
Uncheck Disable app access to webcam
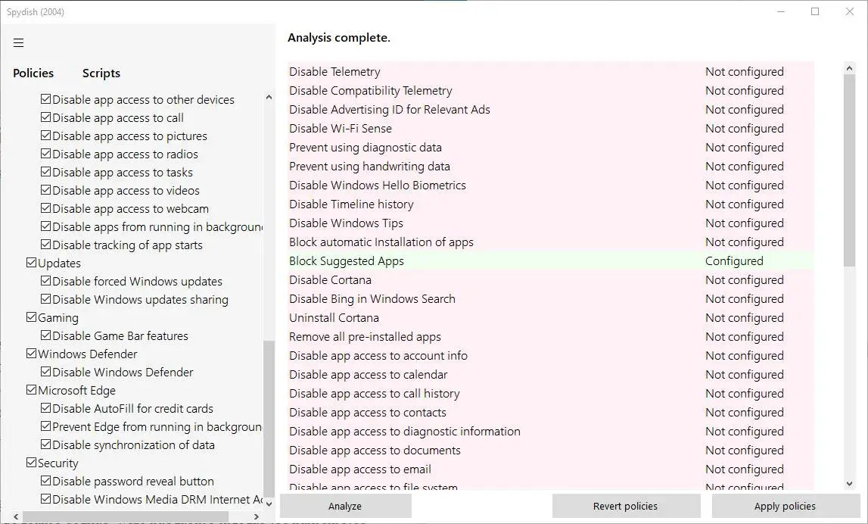46,208
